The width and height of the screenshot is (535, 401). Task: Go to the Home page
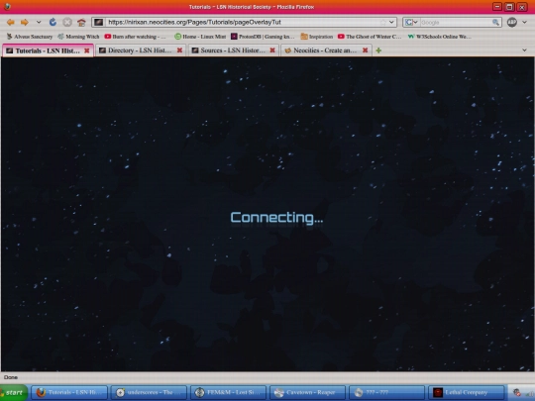coord(81,23)
